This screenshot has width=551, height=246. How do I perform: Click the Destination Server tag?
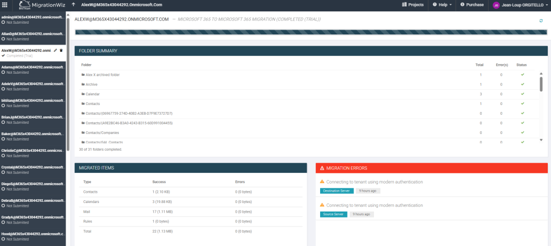[337, 191]
